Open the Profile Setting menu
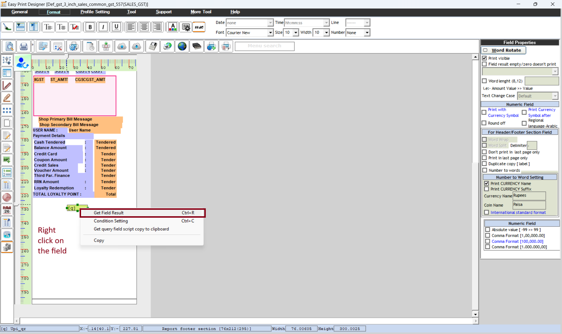The image size is (562, 334). click(95, 12)
